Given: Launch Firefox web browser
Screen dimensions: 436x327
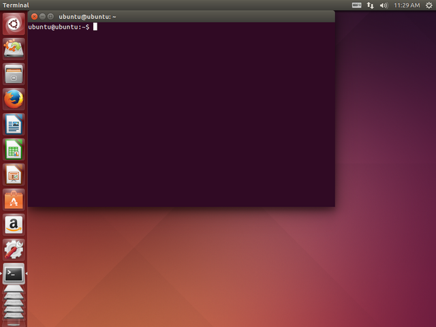Looking at the screenshot, I should click(14, 99).
